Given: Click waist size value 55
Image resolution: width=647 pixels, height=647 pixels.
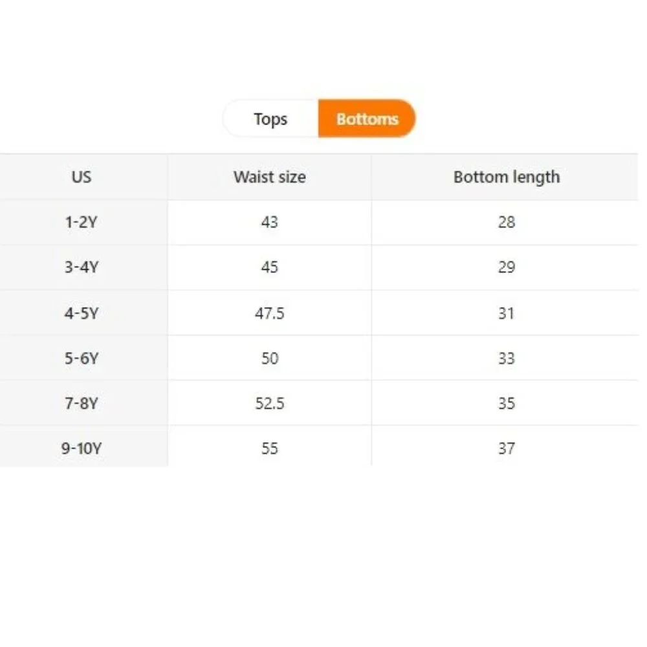Looking at the screenshot, I should tap(269, 448).
